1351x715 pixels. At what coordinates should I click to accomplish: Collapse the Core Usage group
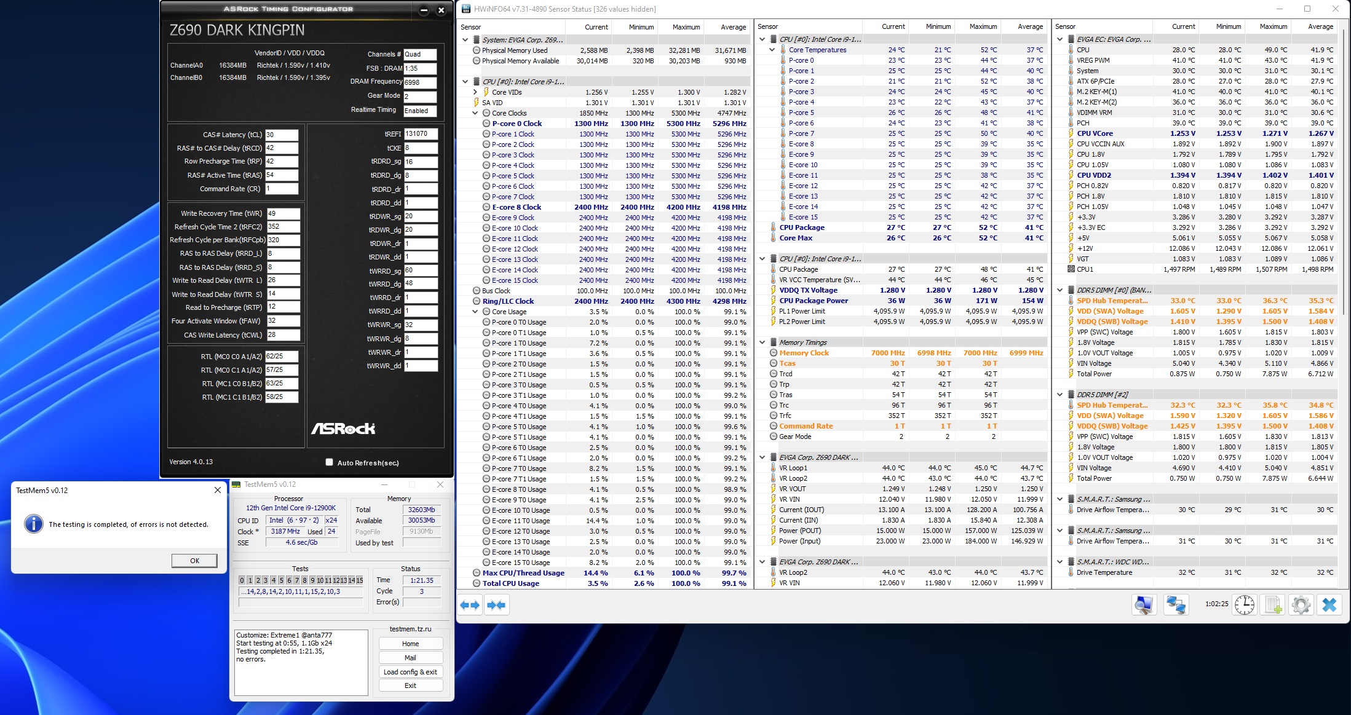475,312
